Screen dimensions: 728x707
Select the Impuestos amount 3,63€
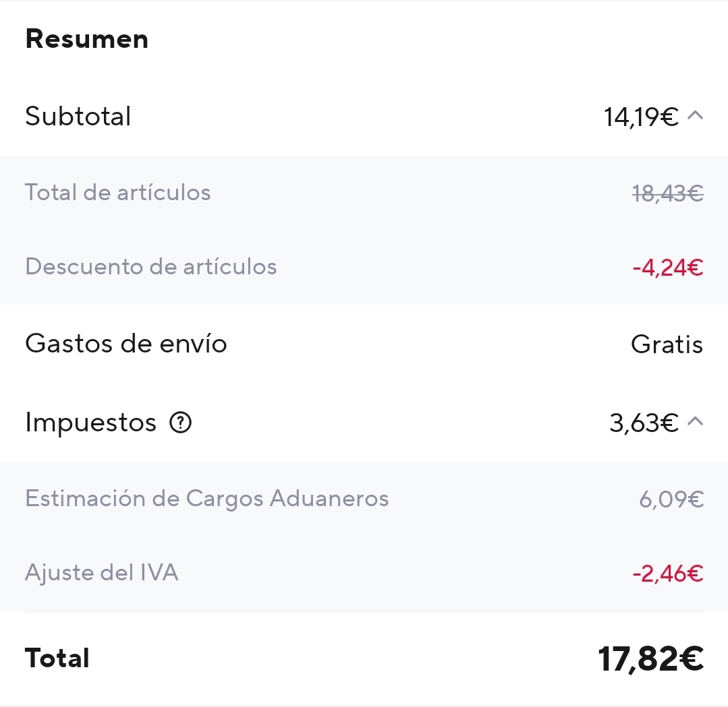tap(644, 423)
